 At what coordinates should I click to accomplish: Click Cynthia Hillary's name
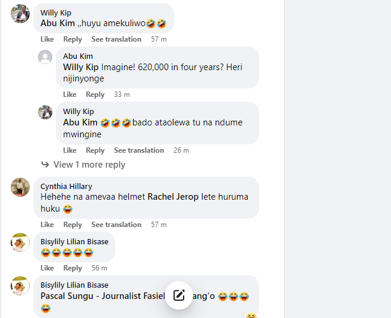pos(67,186)
